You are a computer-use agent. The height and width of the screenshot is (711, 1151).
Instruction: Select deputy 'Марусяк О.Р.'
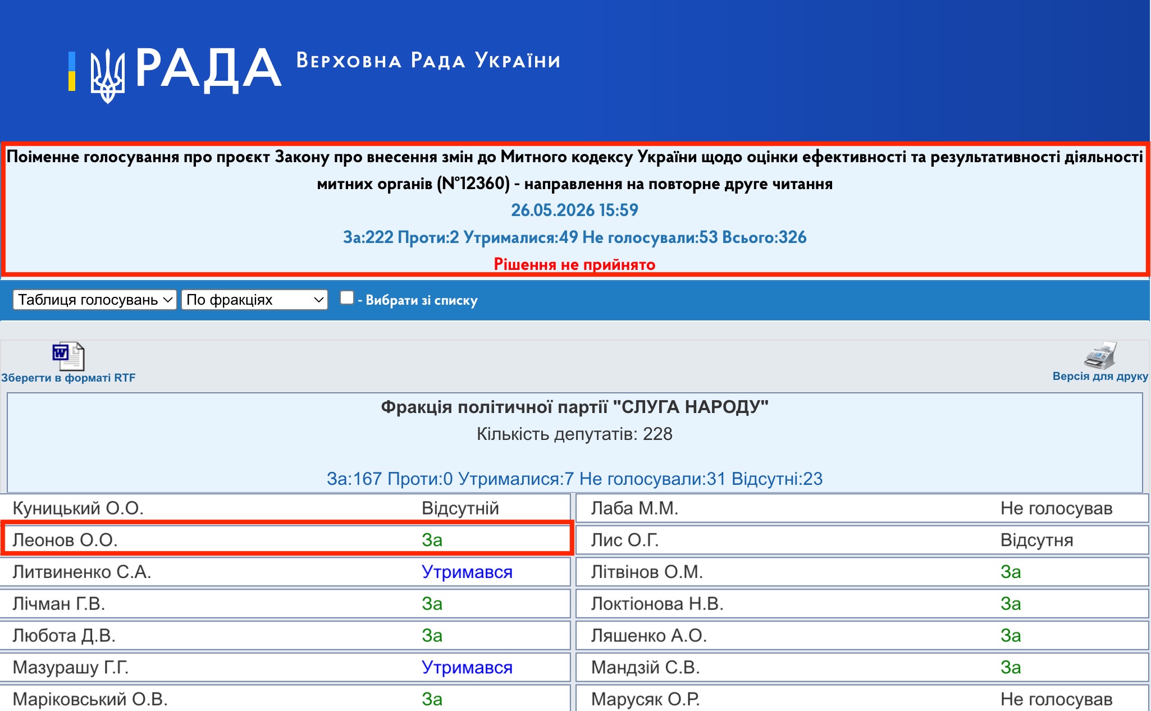645,699
